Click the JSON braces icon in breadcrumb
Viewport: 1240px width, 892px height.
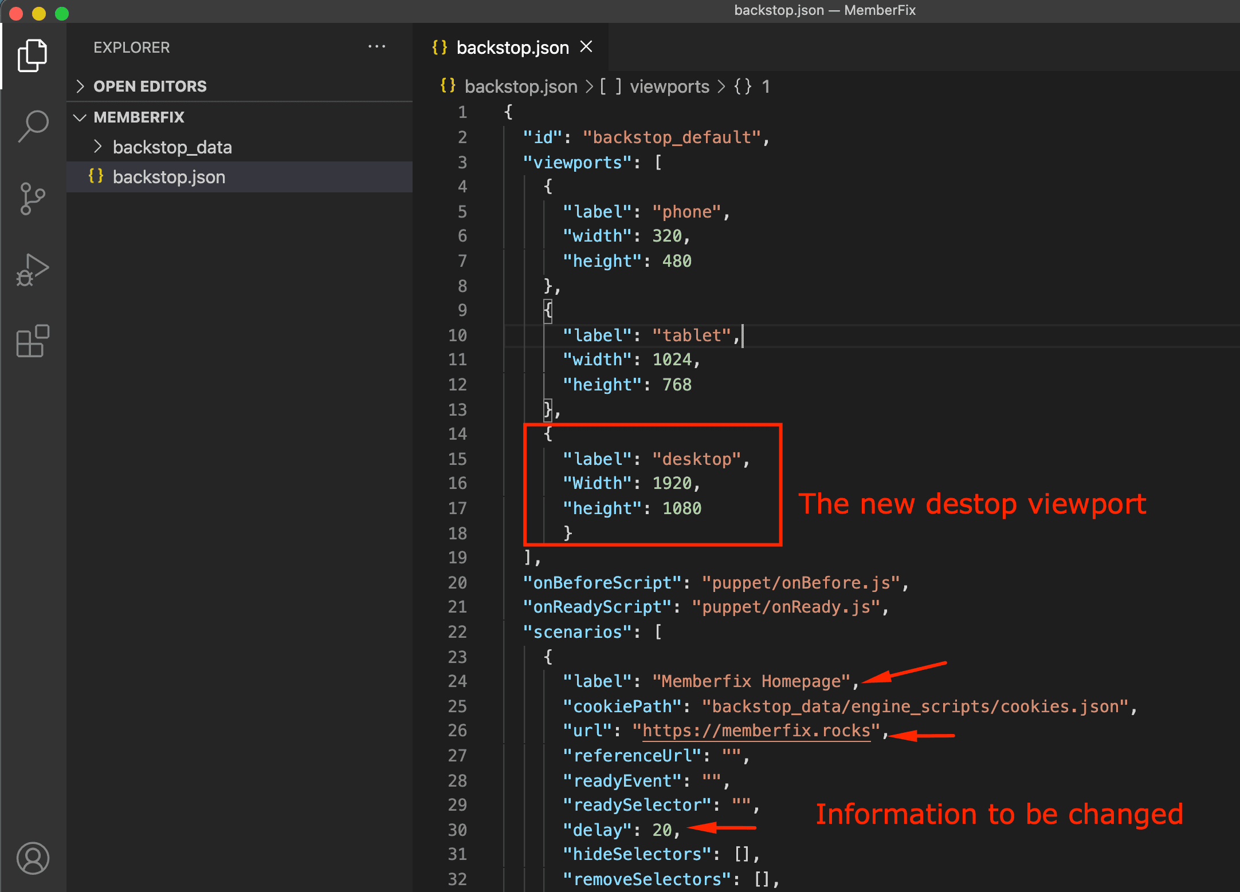(x=448, y=86)
